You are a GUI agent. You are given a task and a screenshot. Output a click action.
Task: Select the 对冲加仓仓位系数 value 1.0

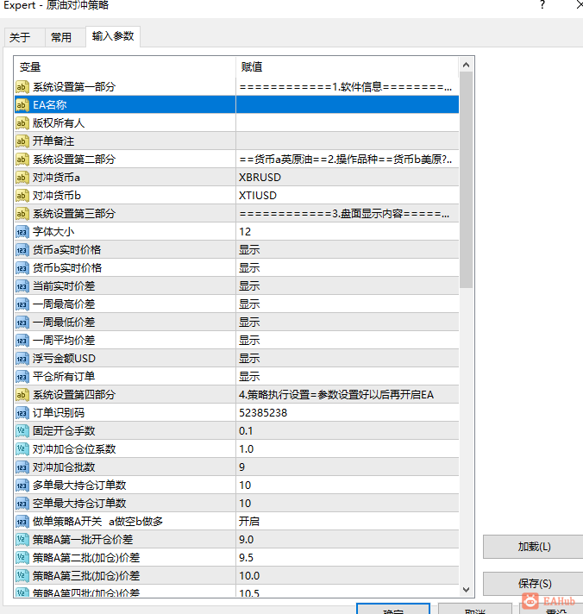pos(348,449)
